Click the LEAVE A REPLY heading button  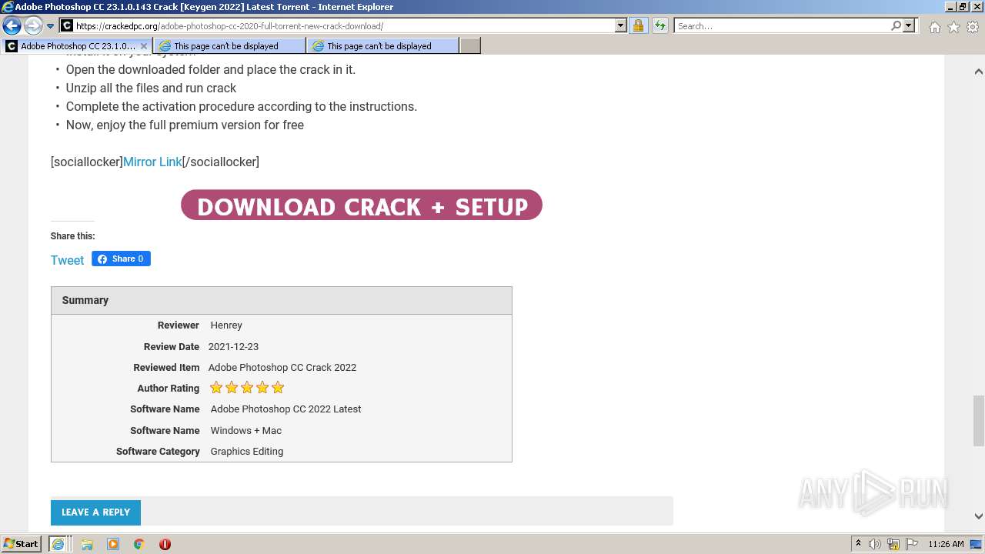point(95,512)
